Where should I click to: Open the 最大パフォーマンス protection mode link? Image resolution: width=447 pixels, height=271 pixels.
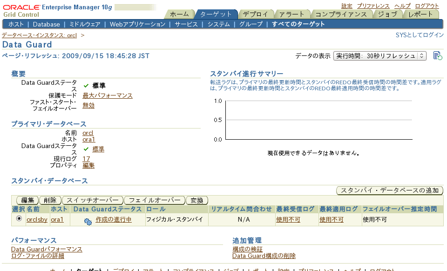coord(108,96)
